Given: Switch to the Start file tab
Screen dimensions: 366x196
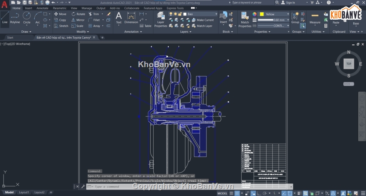Looking at the screenshot, I should pyautogui.click(x=10, y=37).
